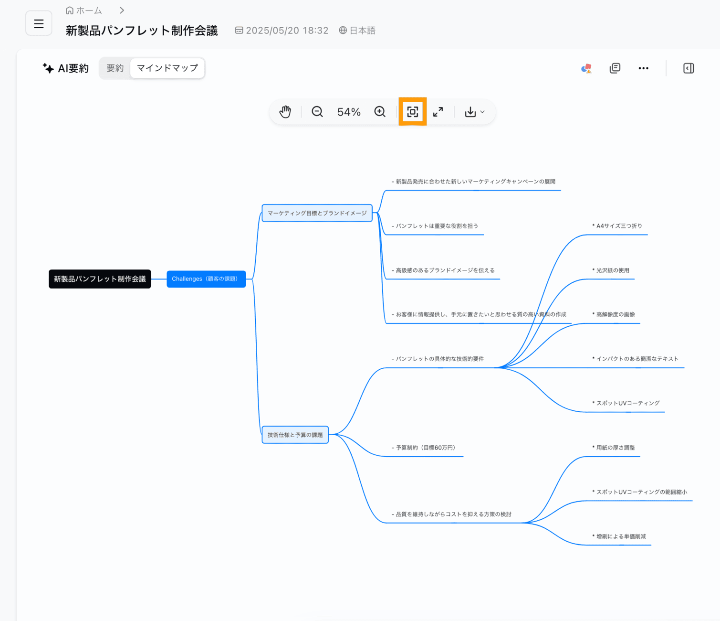The height and width of the screenshot is (621, 720).
Task: Click スポットUVコーティングの範囲縮小 leaf
Action: pyautogui.click(x=639, y=492)
